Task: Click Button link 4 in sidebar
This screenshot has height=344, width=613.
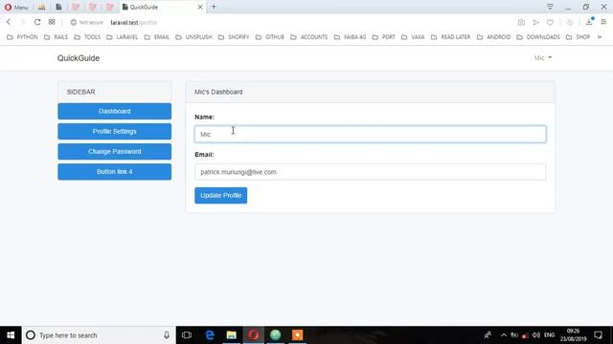Action: coord(115,172)
